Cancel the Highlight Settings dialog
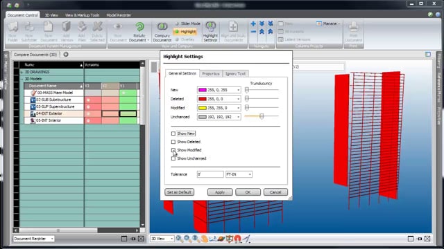The image size is (444, 249). pyautogui.click(x=275, y=192)
